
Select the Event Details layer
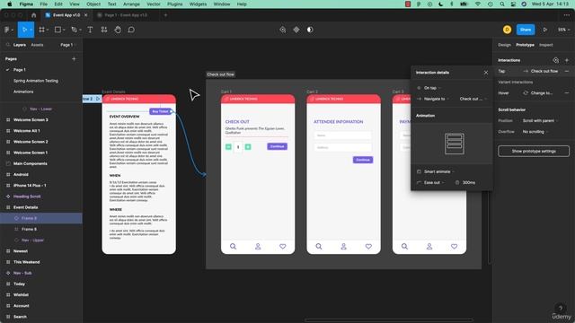point(26,207)
